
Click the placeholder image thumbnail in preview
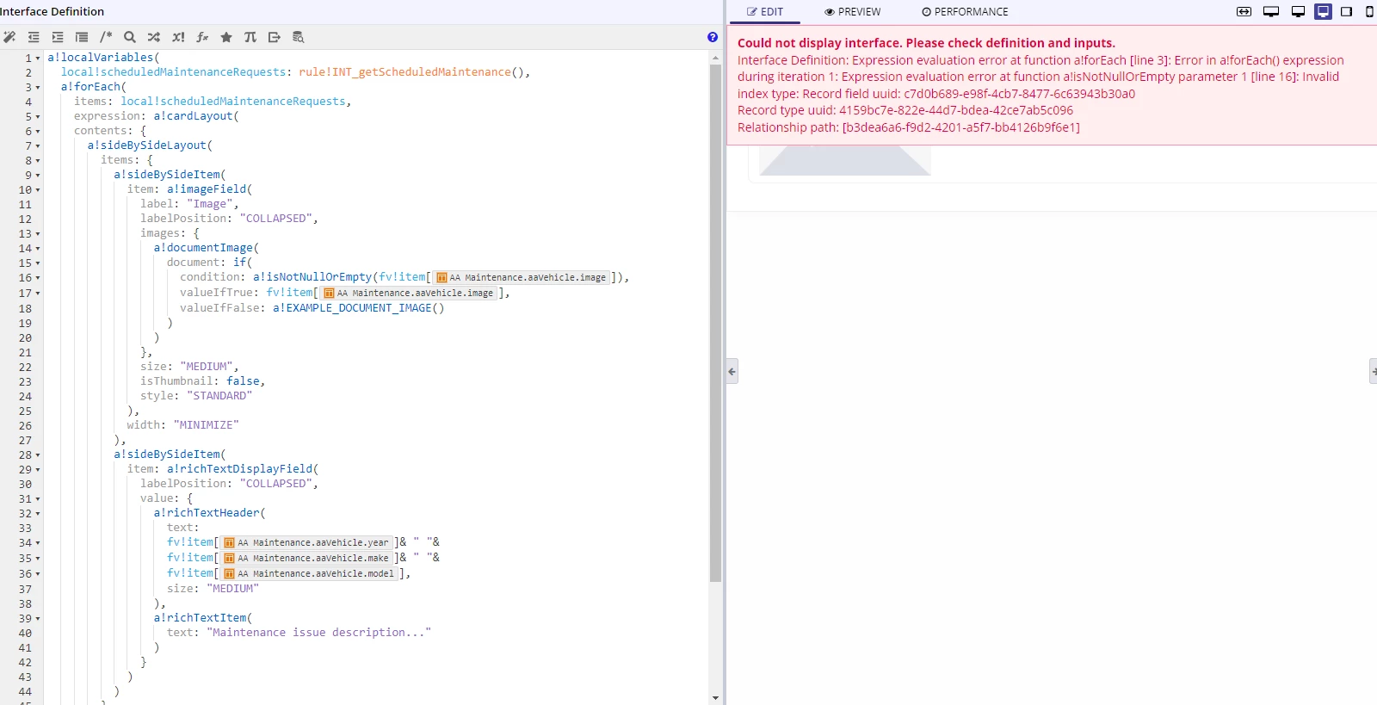tap(844, 161)
